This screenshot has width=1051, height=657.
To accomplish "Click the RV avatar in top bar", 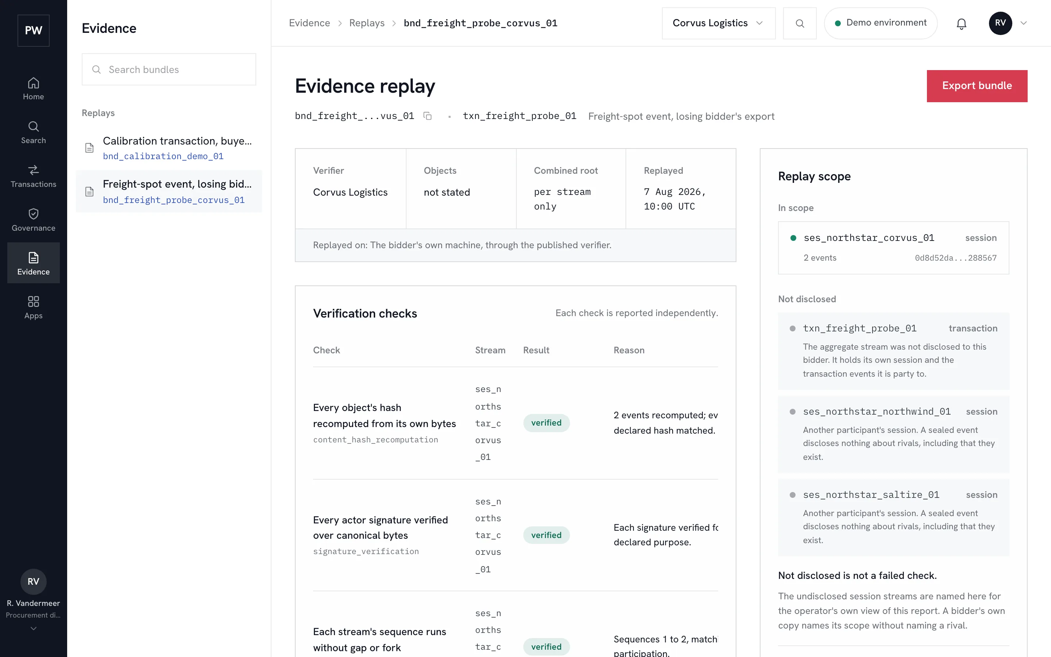I will pyautogui.click(x=1000, y=23).
